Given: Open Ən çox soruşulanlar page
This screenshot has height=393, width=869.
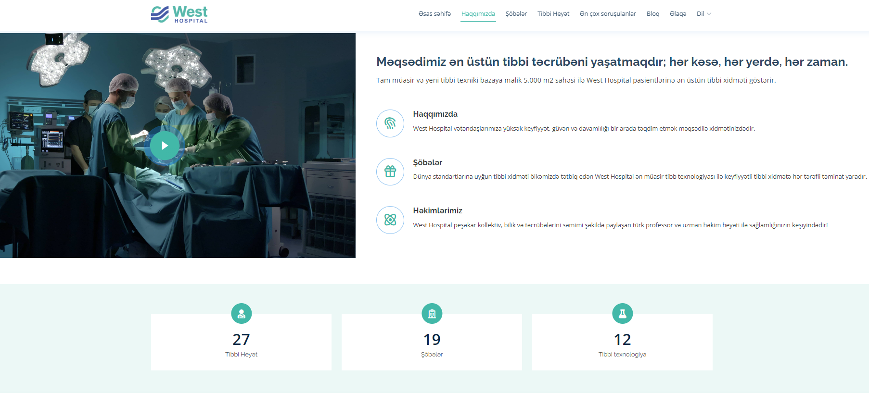Looking at the screenshot, I should (608, 14).
